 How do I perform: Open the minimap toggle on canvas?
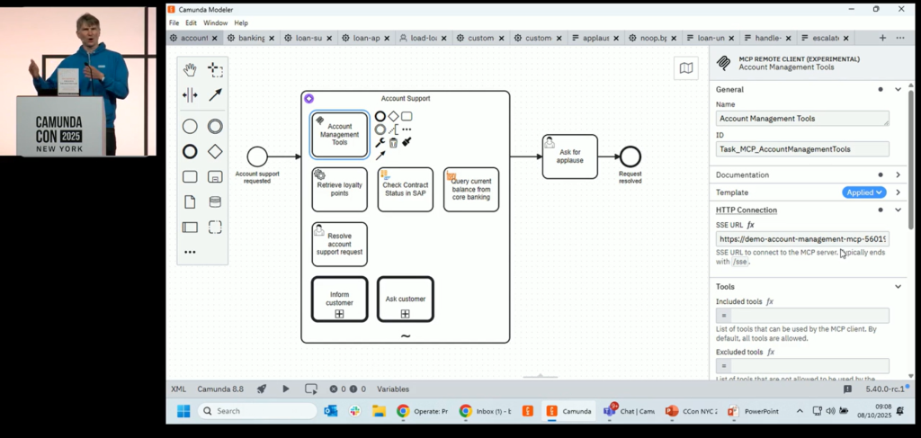point(686,68)
